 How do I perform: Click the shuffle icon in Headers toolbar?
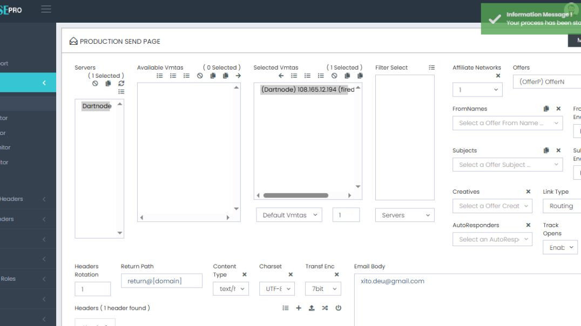coord(325,308)
